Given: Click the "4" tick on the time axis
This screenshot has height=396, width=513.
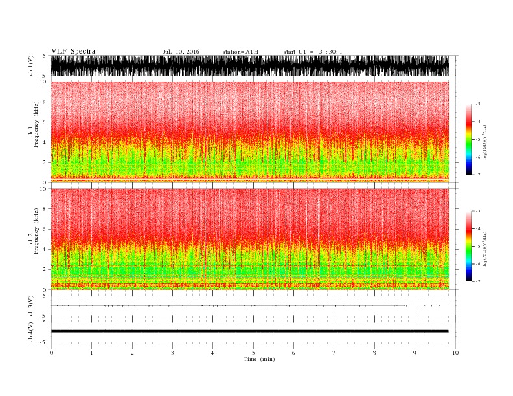Looking at the screenshot, I should (212, 353).
